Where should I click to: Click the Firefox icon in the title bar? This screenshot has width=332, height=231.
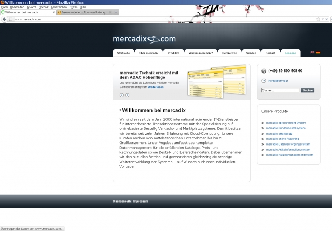[x=2, y=2]
